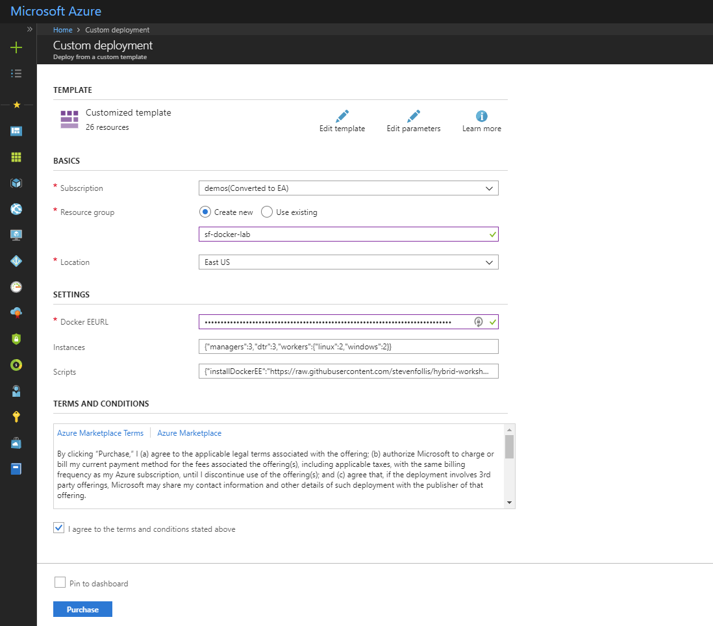
Task: Click the Edit parameters pencil icon
Action: (414, 116)
